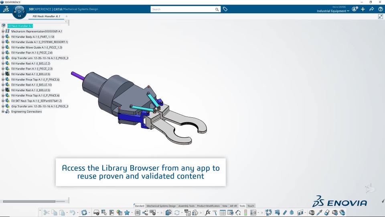Switch to the AR-VR toolbar tab
This screenshot has width=385, height=217.
point(233,206)
